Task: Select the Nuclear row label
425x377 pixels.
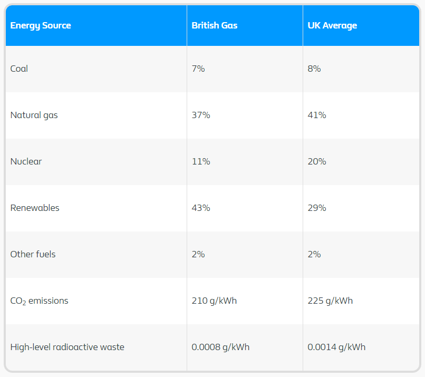Action: [26, 161]
